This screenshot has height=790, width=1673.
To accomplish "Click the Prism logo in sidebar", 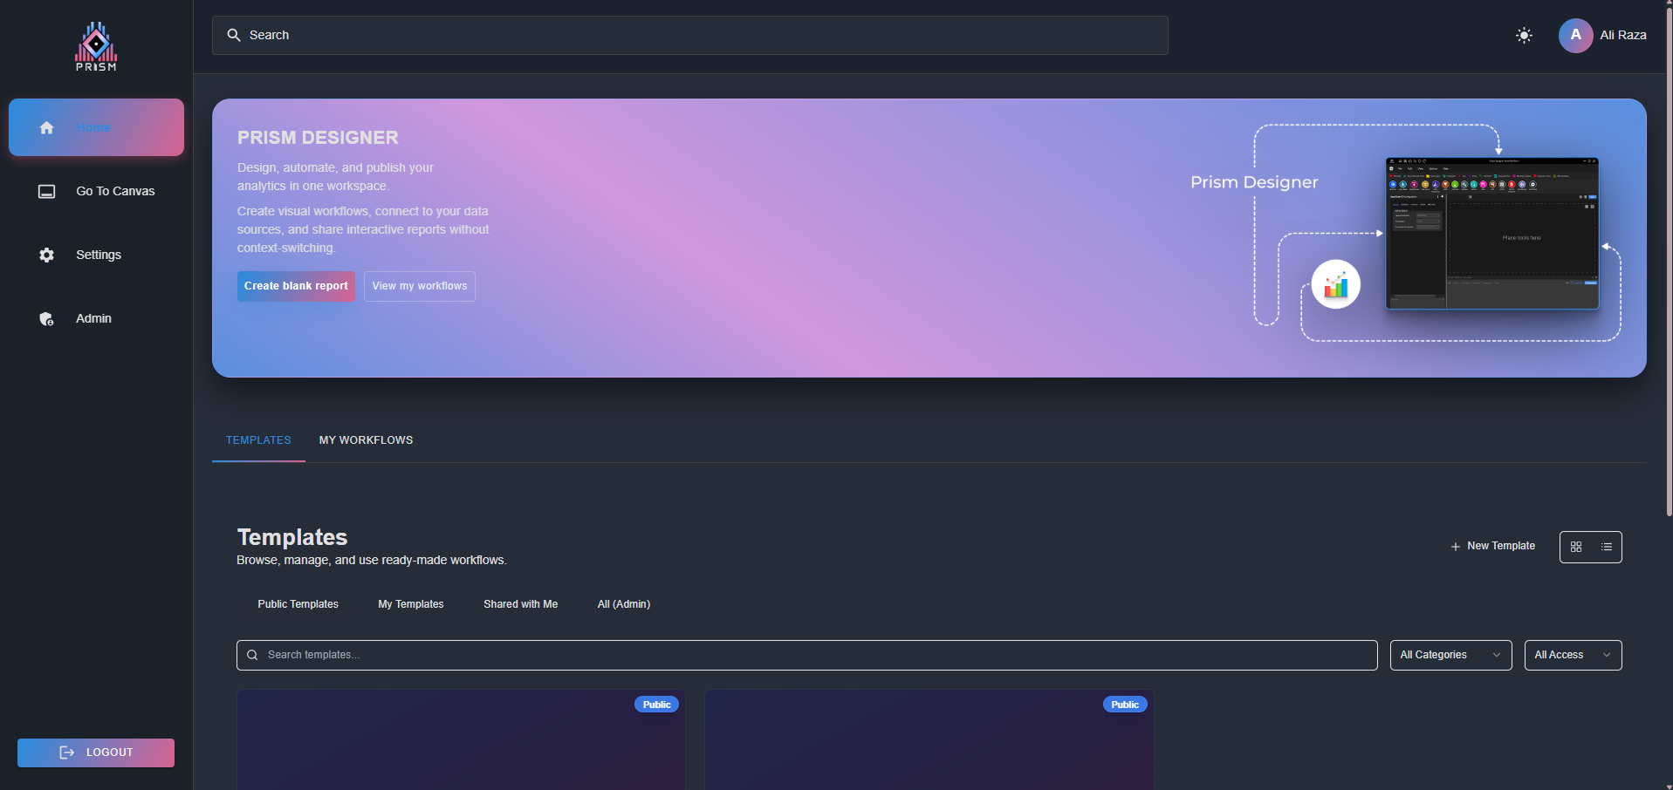I will 96,47.
